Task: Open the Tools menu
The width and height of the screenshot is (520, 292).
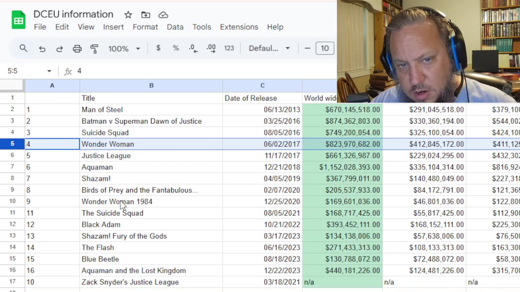Action: tap(201, 27)
